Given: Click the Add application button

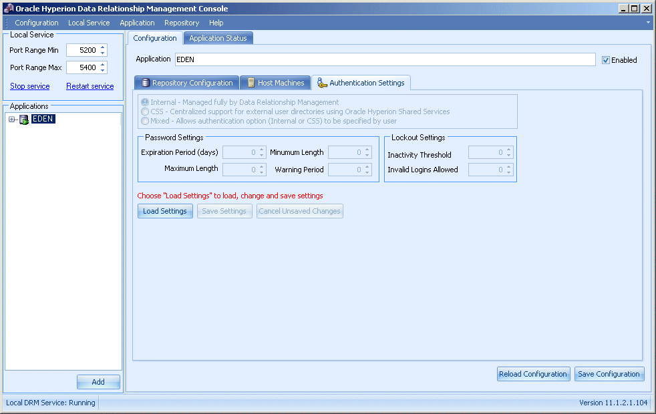Looking at the screenshot, I should click(98, 382).
